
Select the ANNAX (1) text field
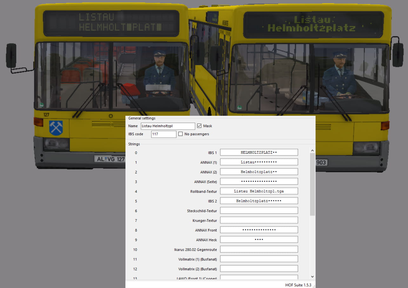(x=259, y=162)
